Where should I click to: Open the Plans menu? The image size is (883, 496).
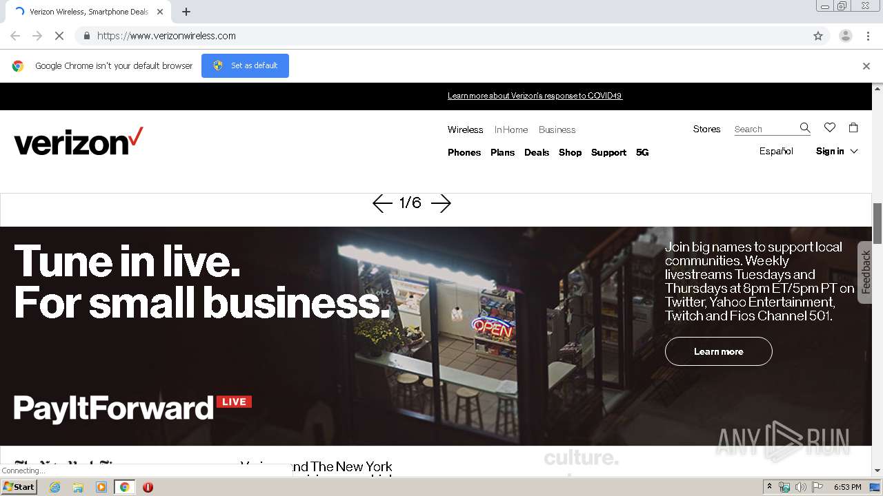coord(502,152)
